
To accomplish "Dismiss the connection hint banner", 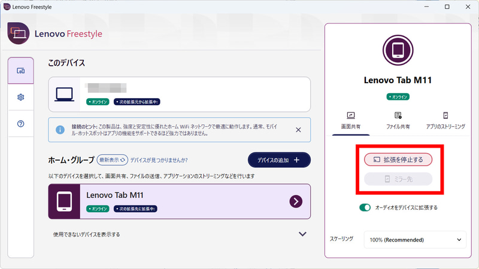I will 298,130.
